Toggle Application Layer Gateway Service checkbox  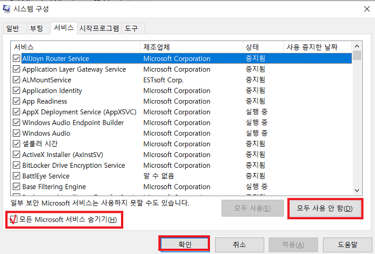click(17, 69)
